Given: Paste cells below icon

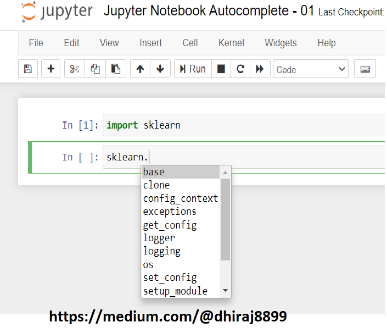Looking at the screenshot, I should tap(116, 69).
